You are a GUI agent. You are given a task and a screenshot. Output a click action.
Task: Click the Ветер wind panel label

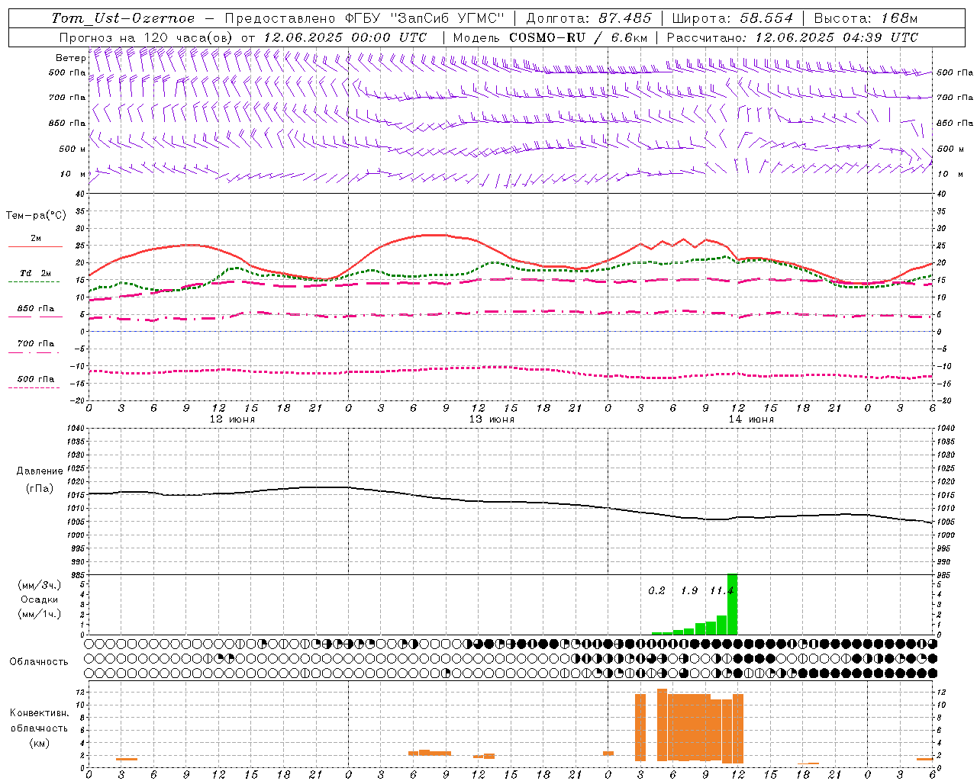[70, 58]
